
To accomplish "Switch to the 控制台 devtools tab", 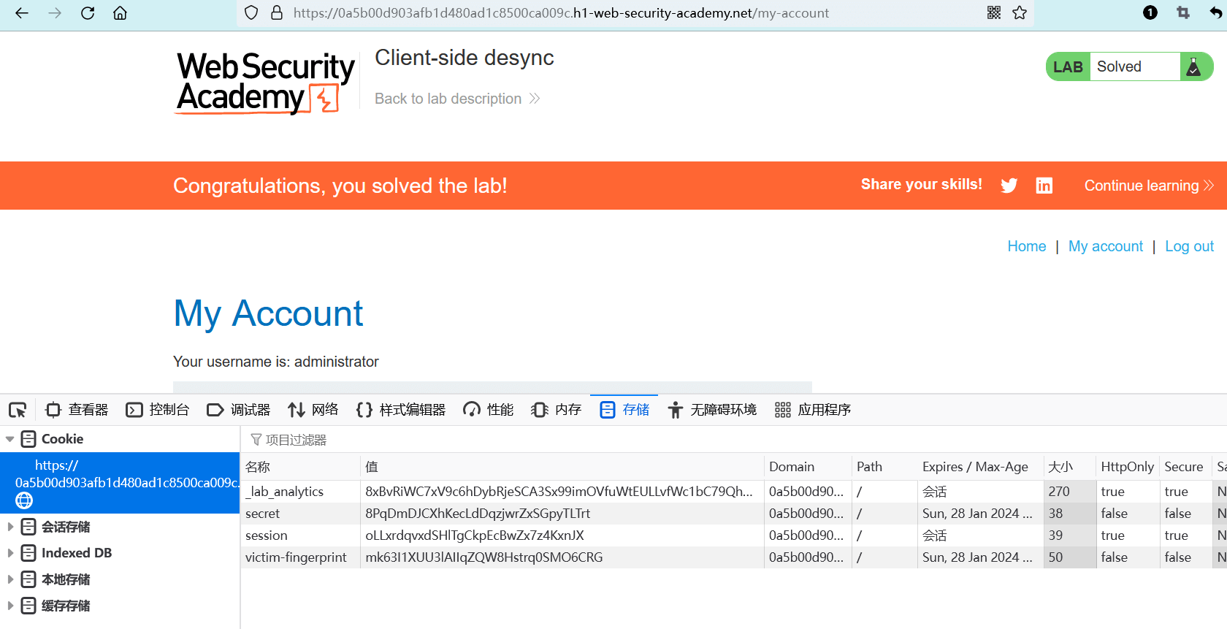I will (x=158, y=410).
